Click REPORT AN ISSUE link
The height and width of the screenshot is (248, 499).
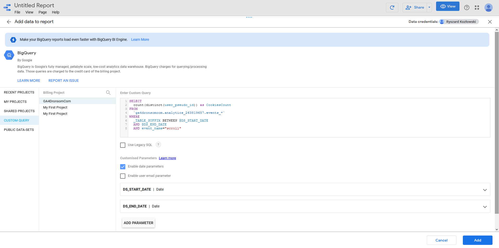(63, 81)
